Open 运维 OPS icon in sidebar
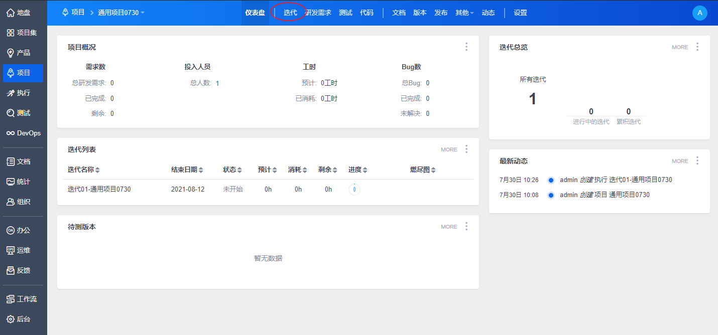The image size is (718, 335). point(10,250)
